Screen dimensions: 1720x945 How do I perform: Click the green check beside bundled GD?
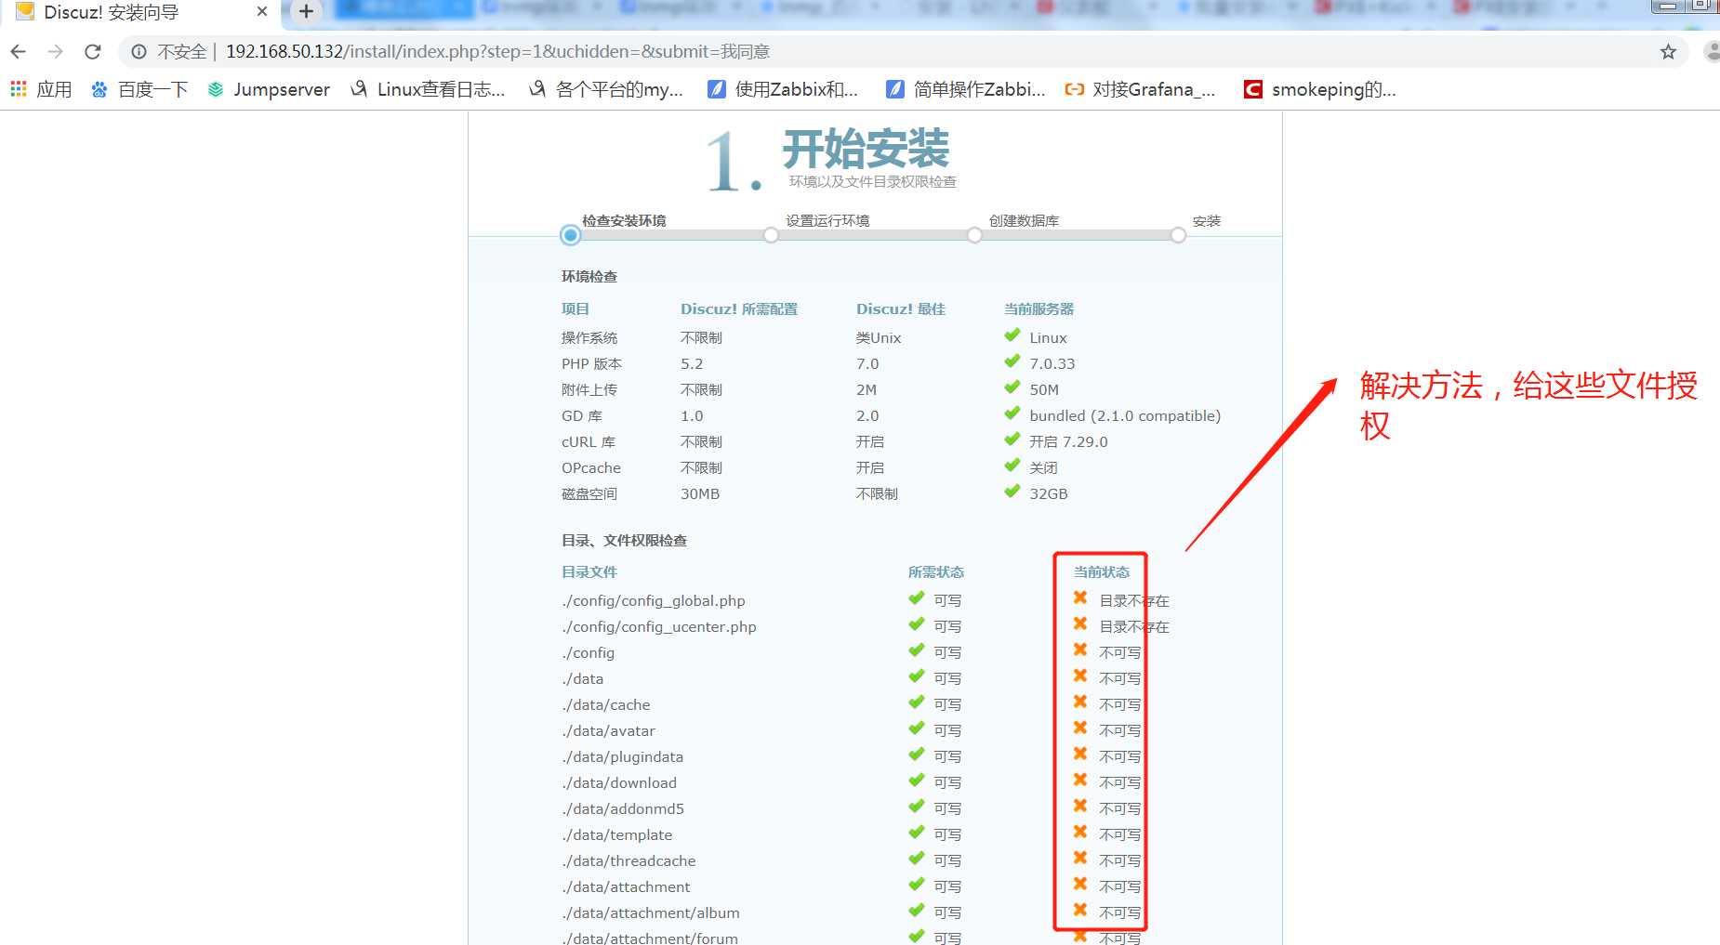(x=1012, y=413)
